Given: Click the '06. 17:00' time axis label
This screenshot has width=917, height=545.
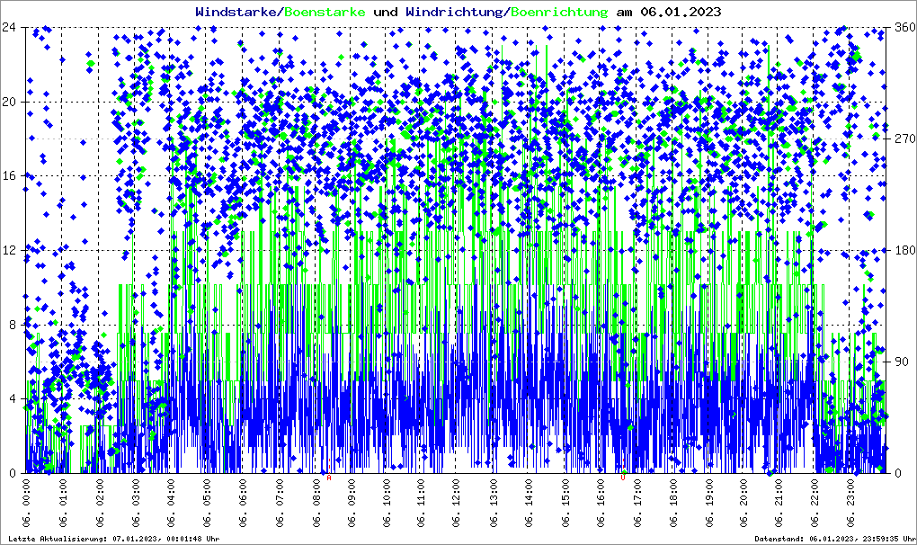Looking at the screenshot, I should (637, 503).
